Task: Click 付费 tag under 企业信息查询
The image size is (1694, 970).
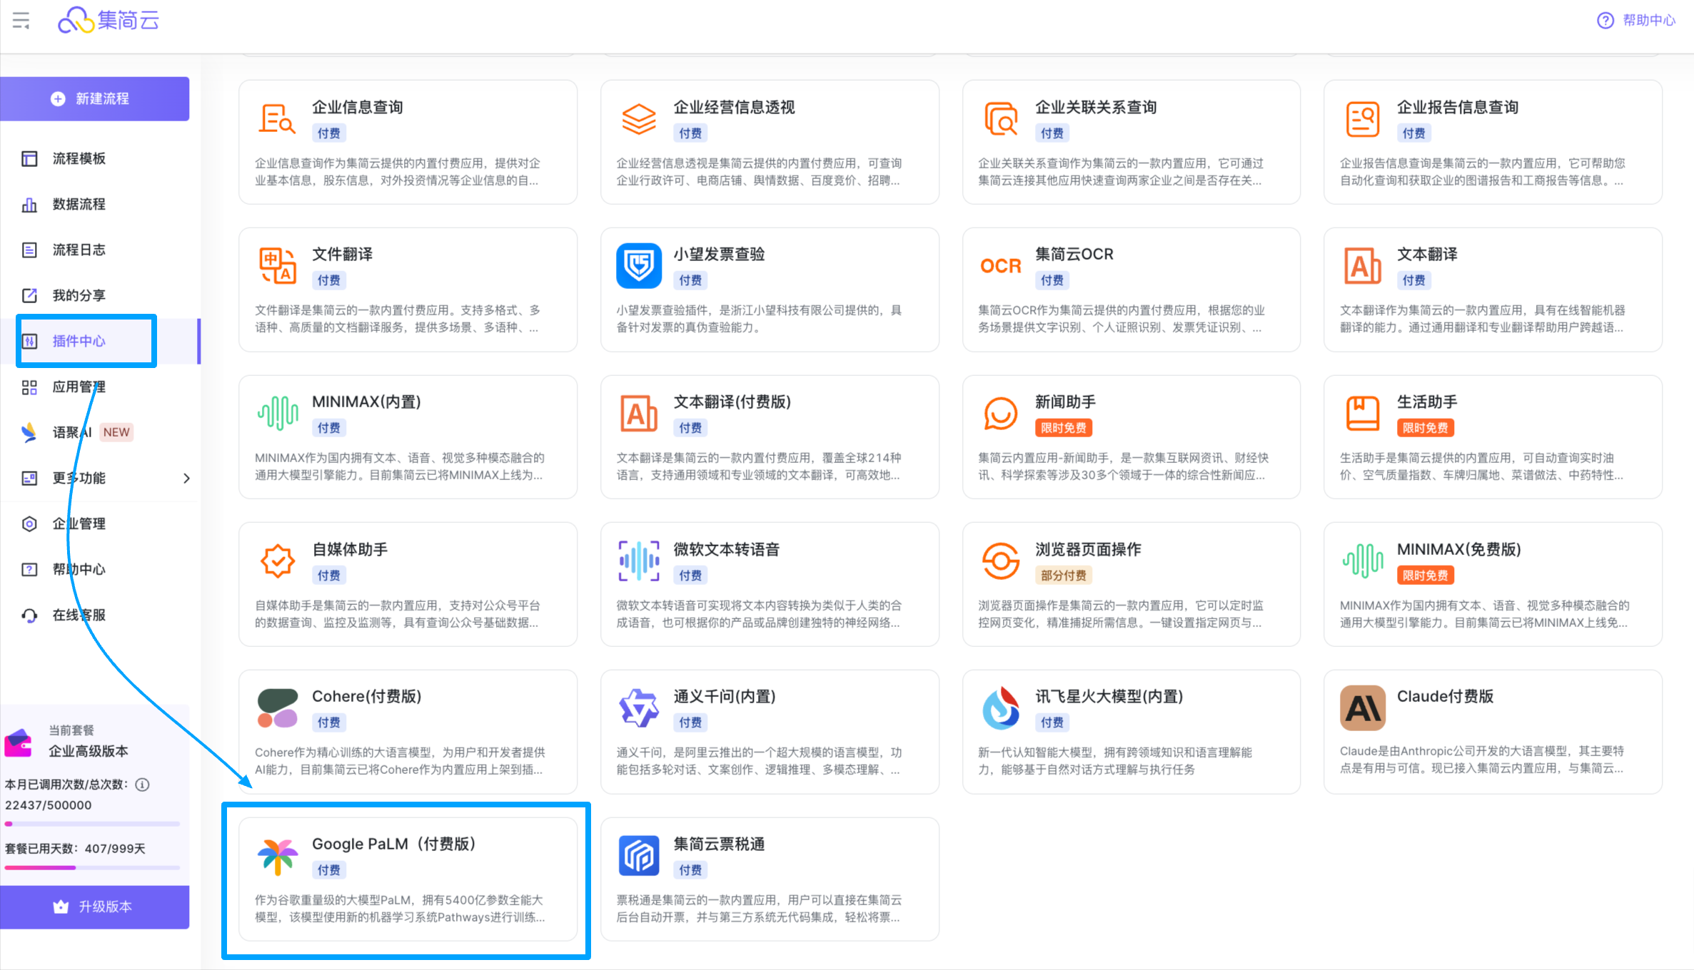Action: [329, 133]
